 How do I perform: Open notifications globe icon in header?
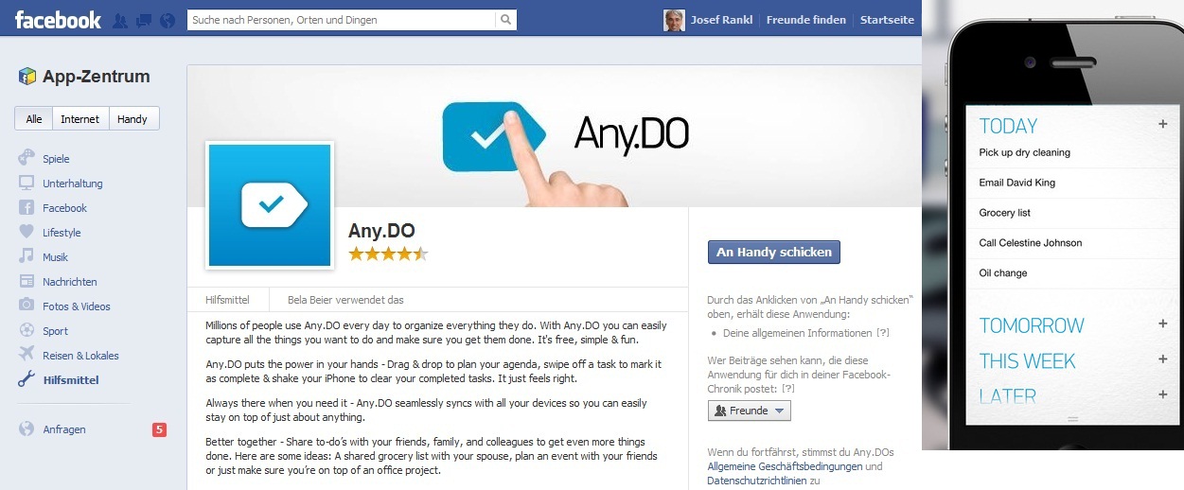[x=168, y=20]
